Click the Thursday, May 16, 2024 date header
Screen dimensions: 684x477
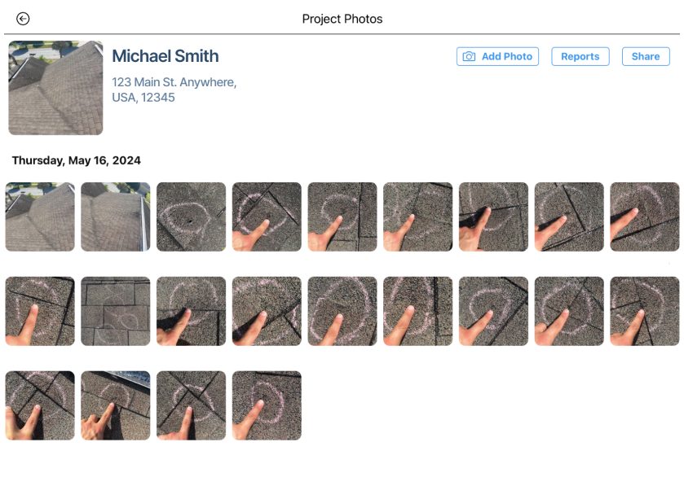pyautogui.click(x=77, y=160)
